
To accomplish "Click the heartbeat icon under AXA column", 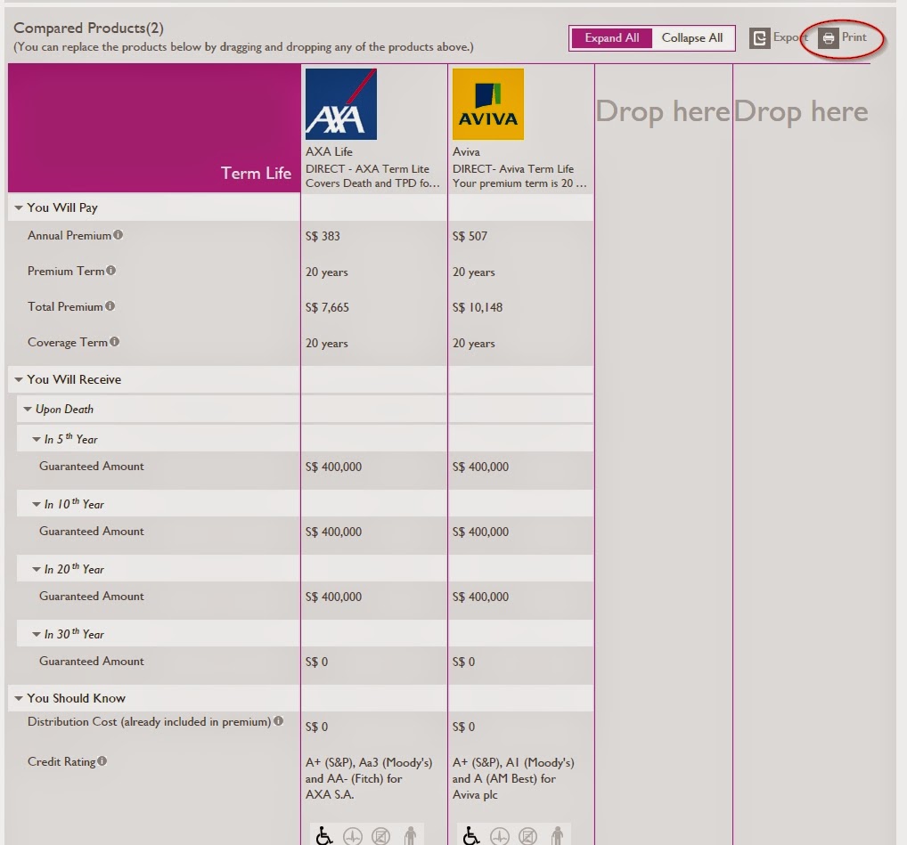I will coord(352,836).
